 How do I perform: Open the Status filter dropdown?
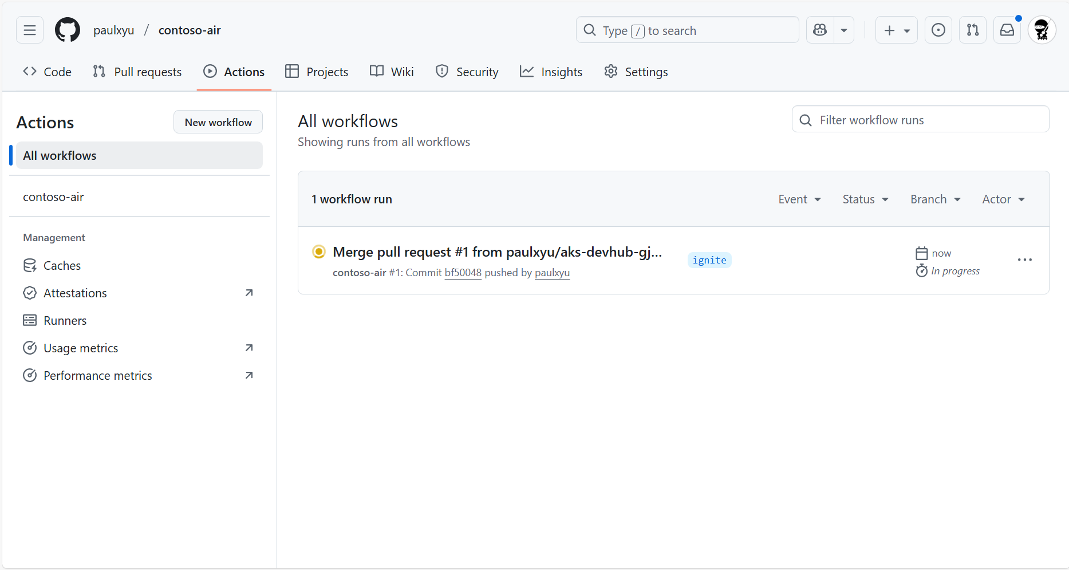[x=865, y=199]
